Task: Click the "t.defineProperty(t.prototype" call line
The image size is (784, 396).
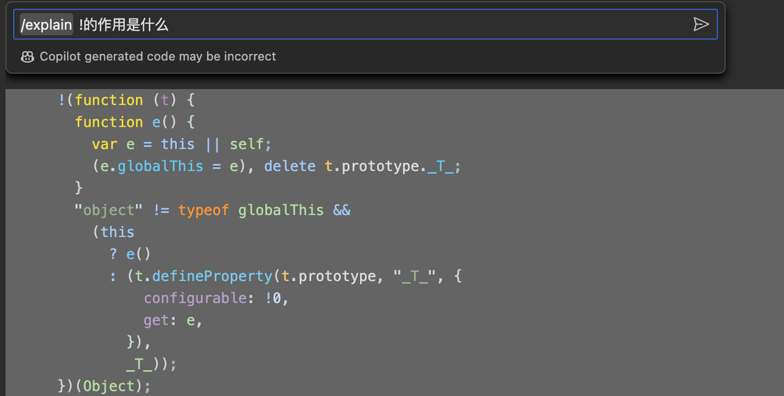Action: (285, 276)
